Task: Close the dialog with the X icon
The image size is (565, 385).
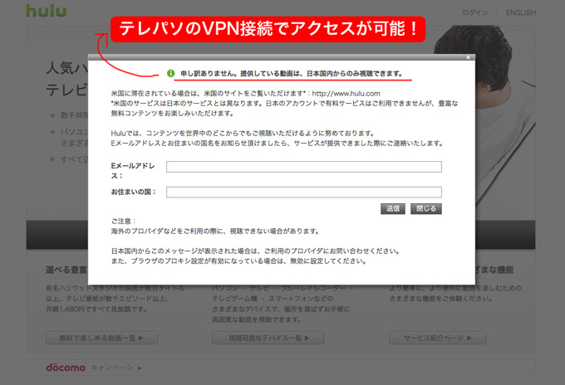Action: tap(468, 57)
